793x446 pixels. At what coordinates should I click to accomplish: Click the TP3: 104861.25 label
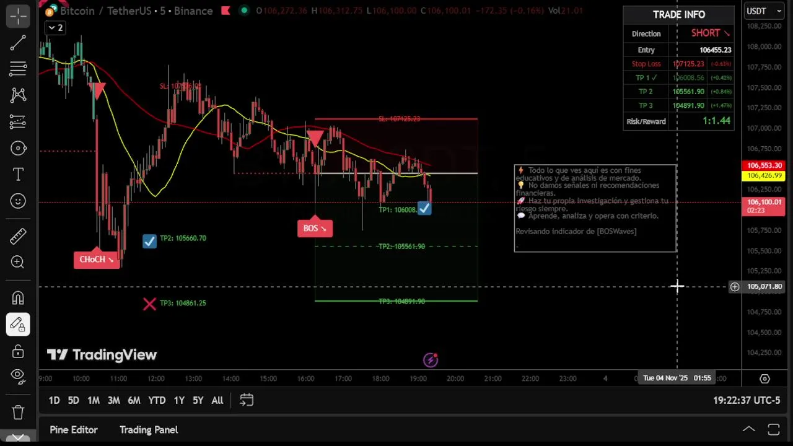pyautogui.click(x=183, y=304)
